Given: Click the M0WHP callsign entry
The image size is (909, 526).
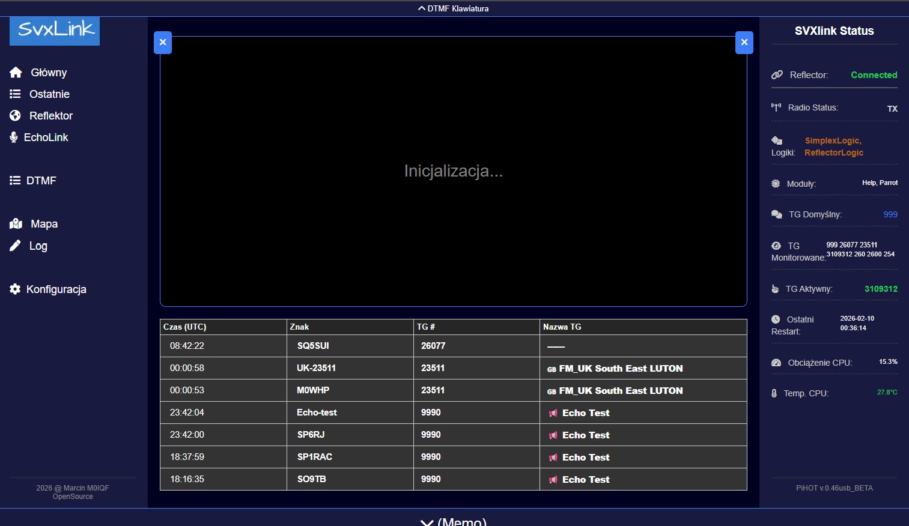Looking at the screenshot, I should coord(313,390).
